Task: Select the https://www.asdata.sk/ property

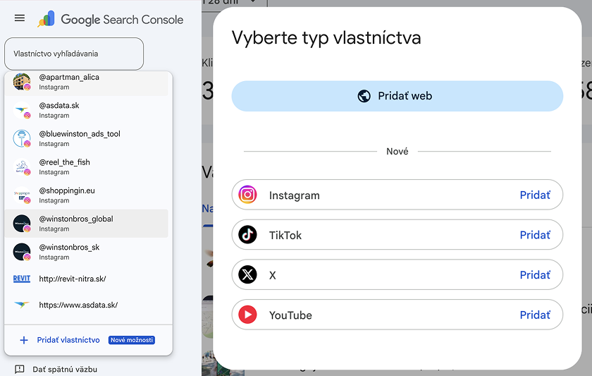Action: [86, 305]
